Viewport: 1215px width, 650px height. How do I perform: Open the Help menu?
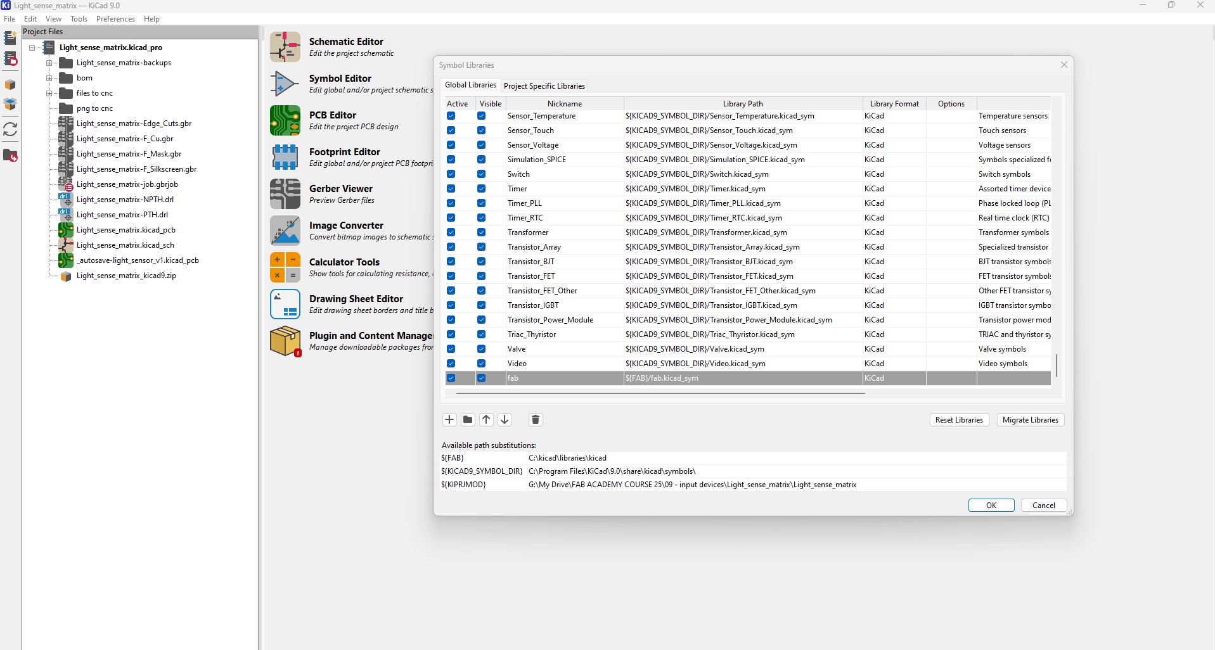151,19
